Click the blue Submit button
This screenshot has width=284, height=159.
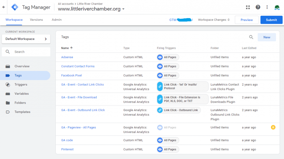click(271, 20)
